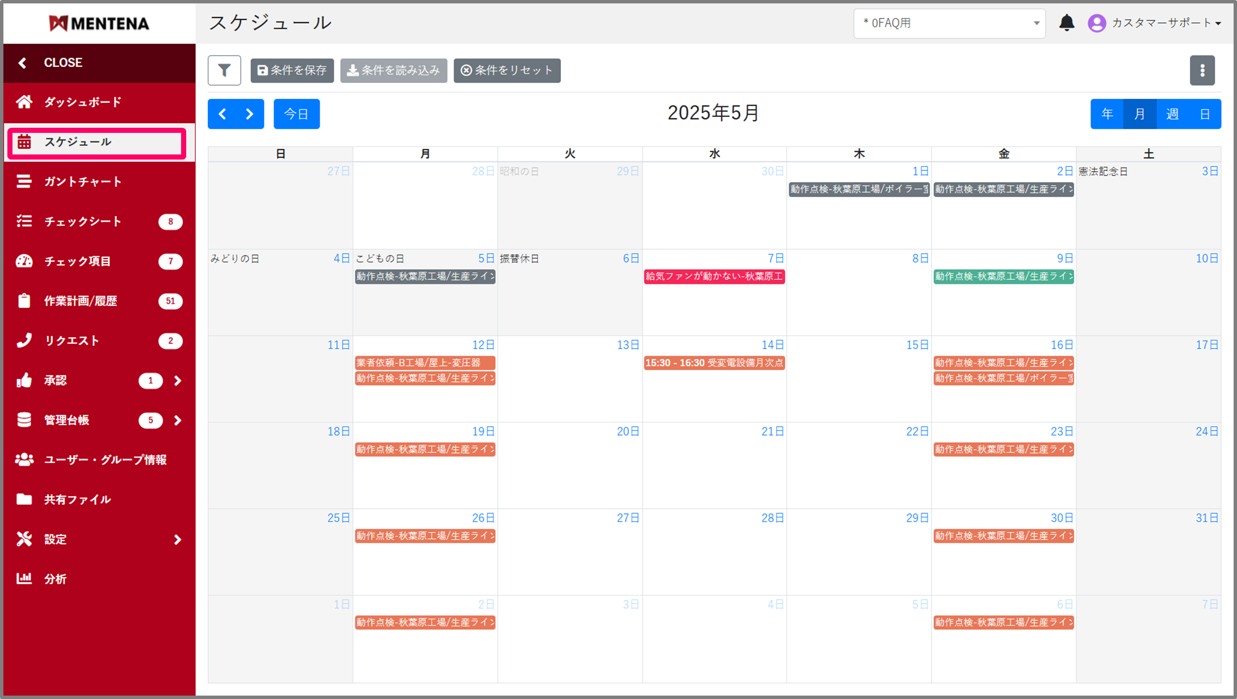Open ダッシュボード from sidebar
Viewport: 1237px width, 699px height.
pyautogui.click(x=82, y=102)
